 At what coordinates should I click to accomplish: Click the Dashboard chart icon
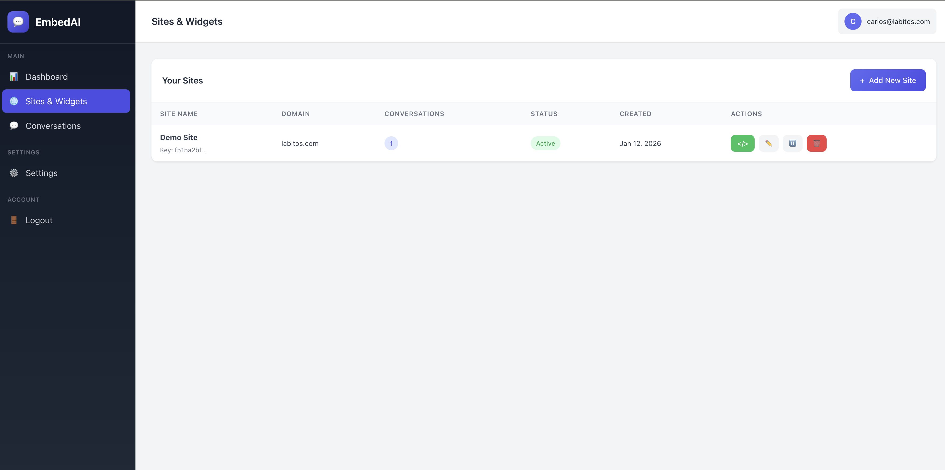tap(14, 77)
